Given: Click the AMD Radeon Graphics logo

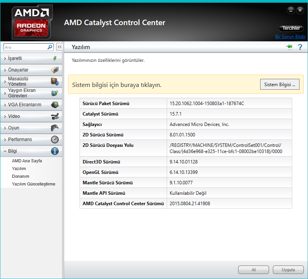Looking at the screenshot, I should (32, 22).
